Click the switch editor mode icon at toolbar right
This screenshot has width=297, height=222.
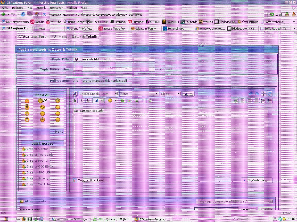pyautogui.click(x=270, y=94)
